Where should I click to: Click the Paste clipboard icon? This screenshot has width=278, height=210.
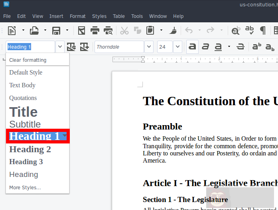coord(150,30)
